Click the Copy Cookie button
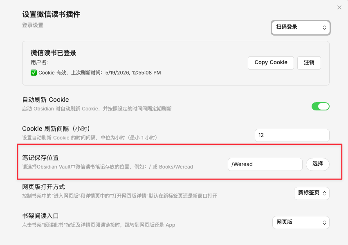 pyautogui.click(x=271, y=63)
